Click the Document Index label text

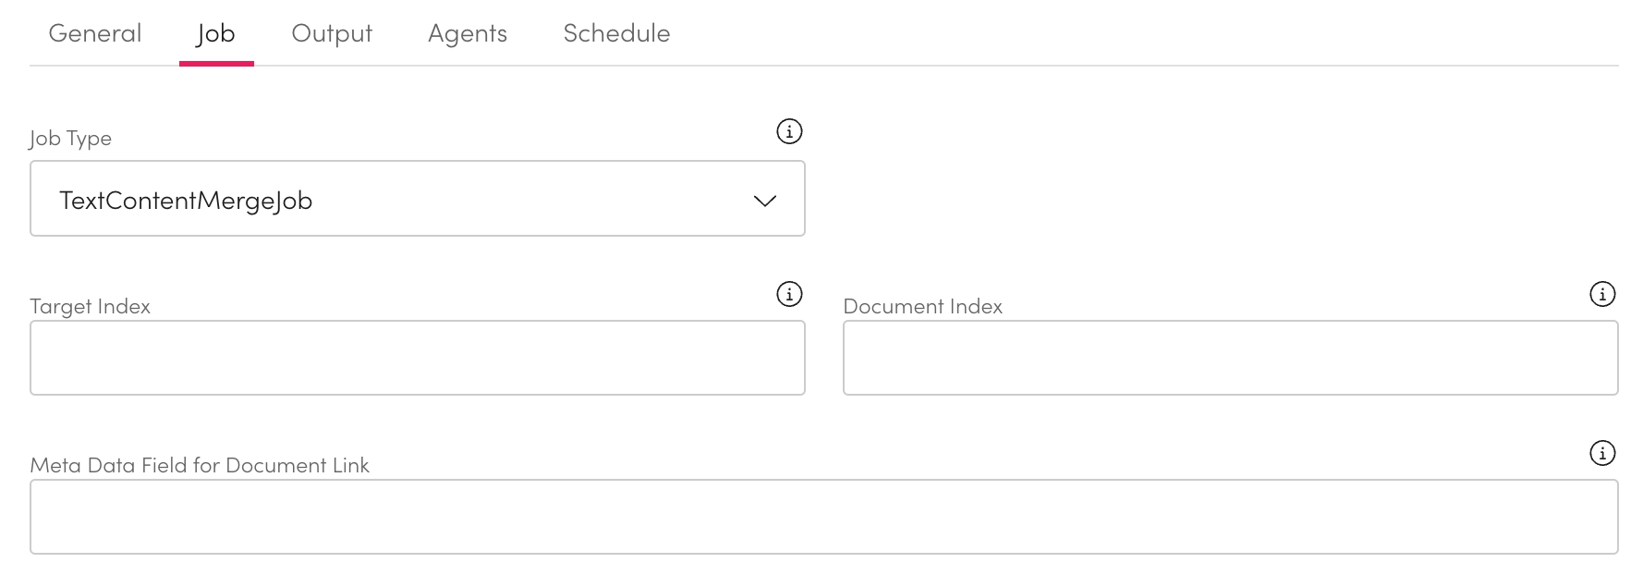coord(922,306)
